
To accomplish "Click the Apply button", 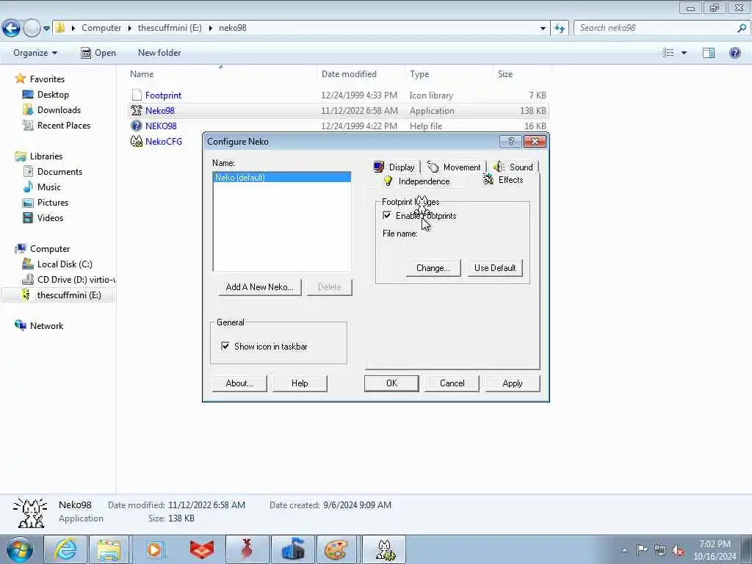I will tap(513, 383).
